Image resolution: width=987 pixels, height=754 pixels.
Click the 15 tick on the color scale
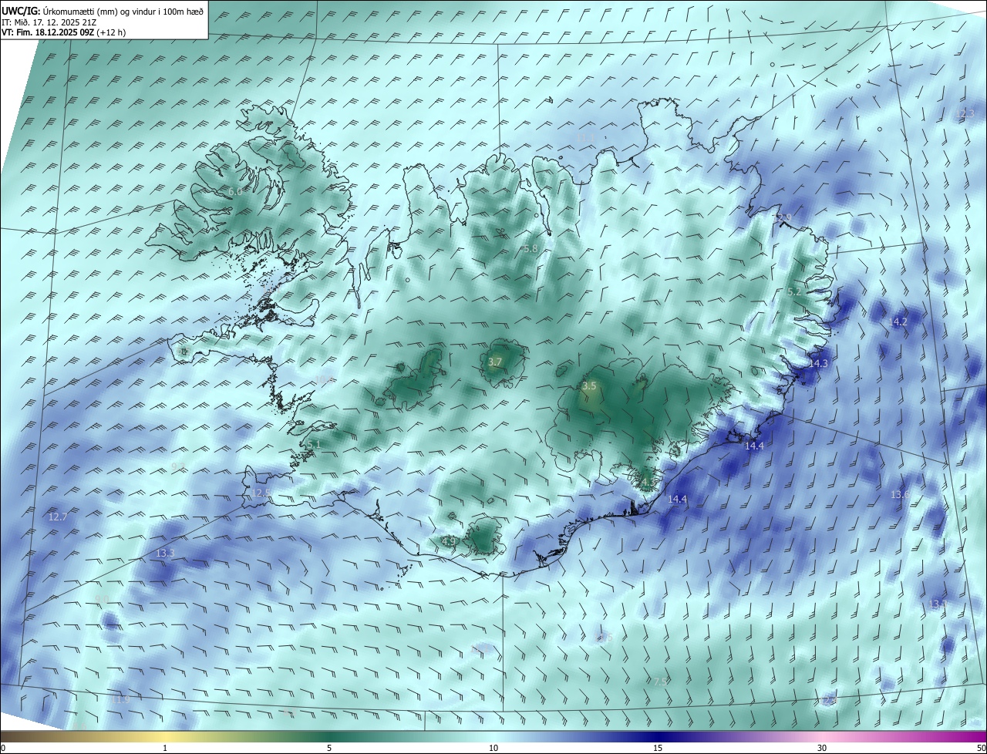(x=658, y=748)
